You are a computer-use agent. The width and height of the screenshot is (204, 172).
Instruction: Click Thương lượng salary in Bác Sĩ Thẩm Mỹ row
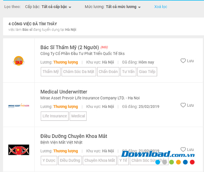(66, 62)
